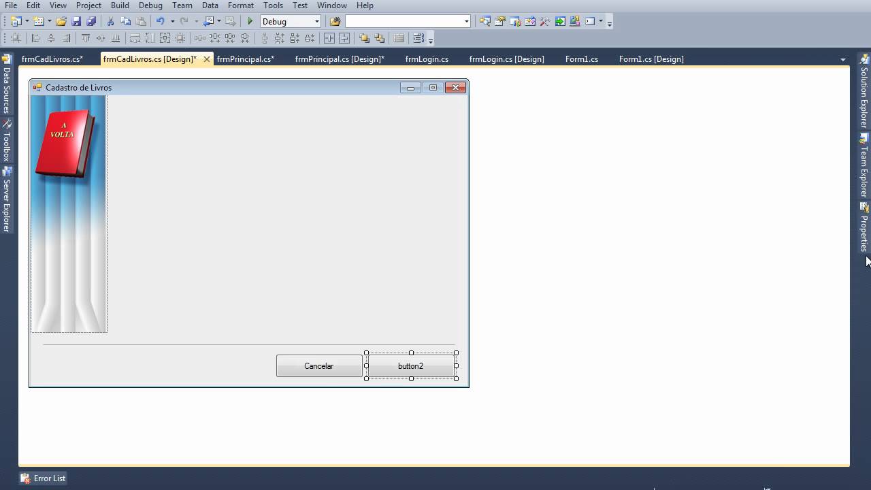This screenshot has width=871, height=490.
Task: Save the current file with the floppy icon
Action: 76,21
